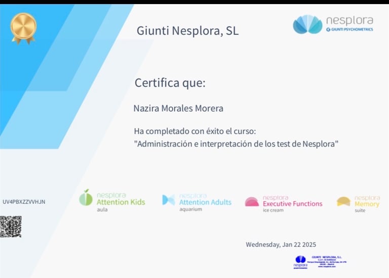Image resolution: width=389 pixels, height=278 pixels.
Task: Click the yellow Memory suite icon
Action: pos(343,202)
